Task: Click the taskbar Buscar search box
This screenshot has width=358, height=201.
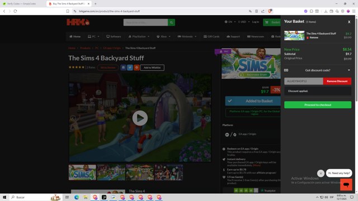Action: coord(35,197)
